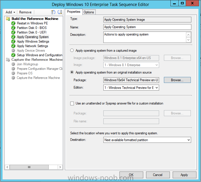
Task: Select the Join Workgroup step
Action: (x=27, y=64)
